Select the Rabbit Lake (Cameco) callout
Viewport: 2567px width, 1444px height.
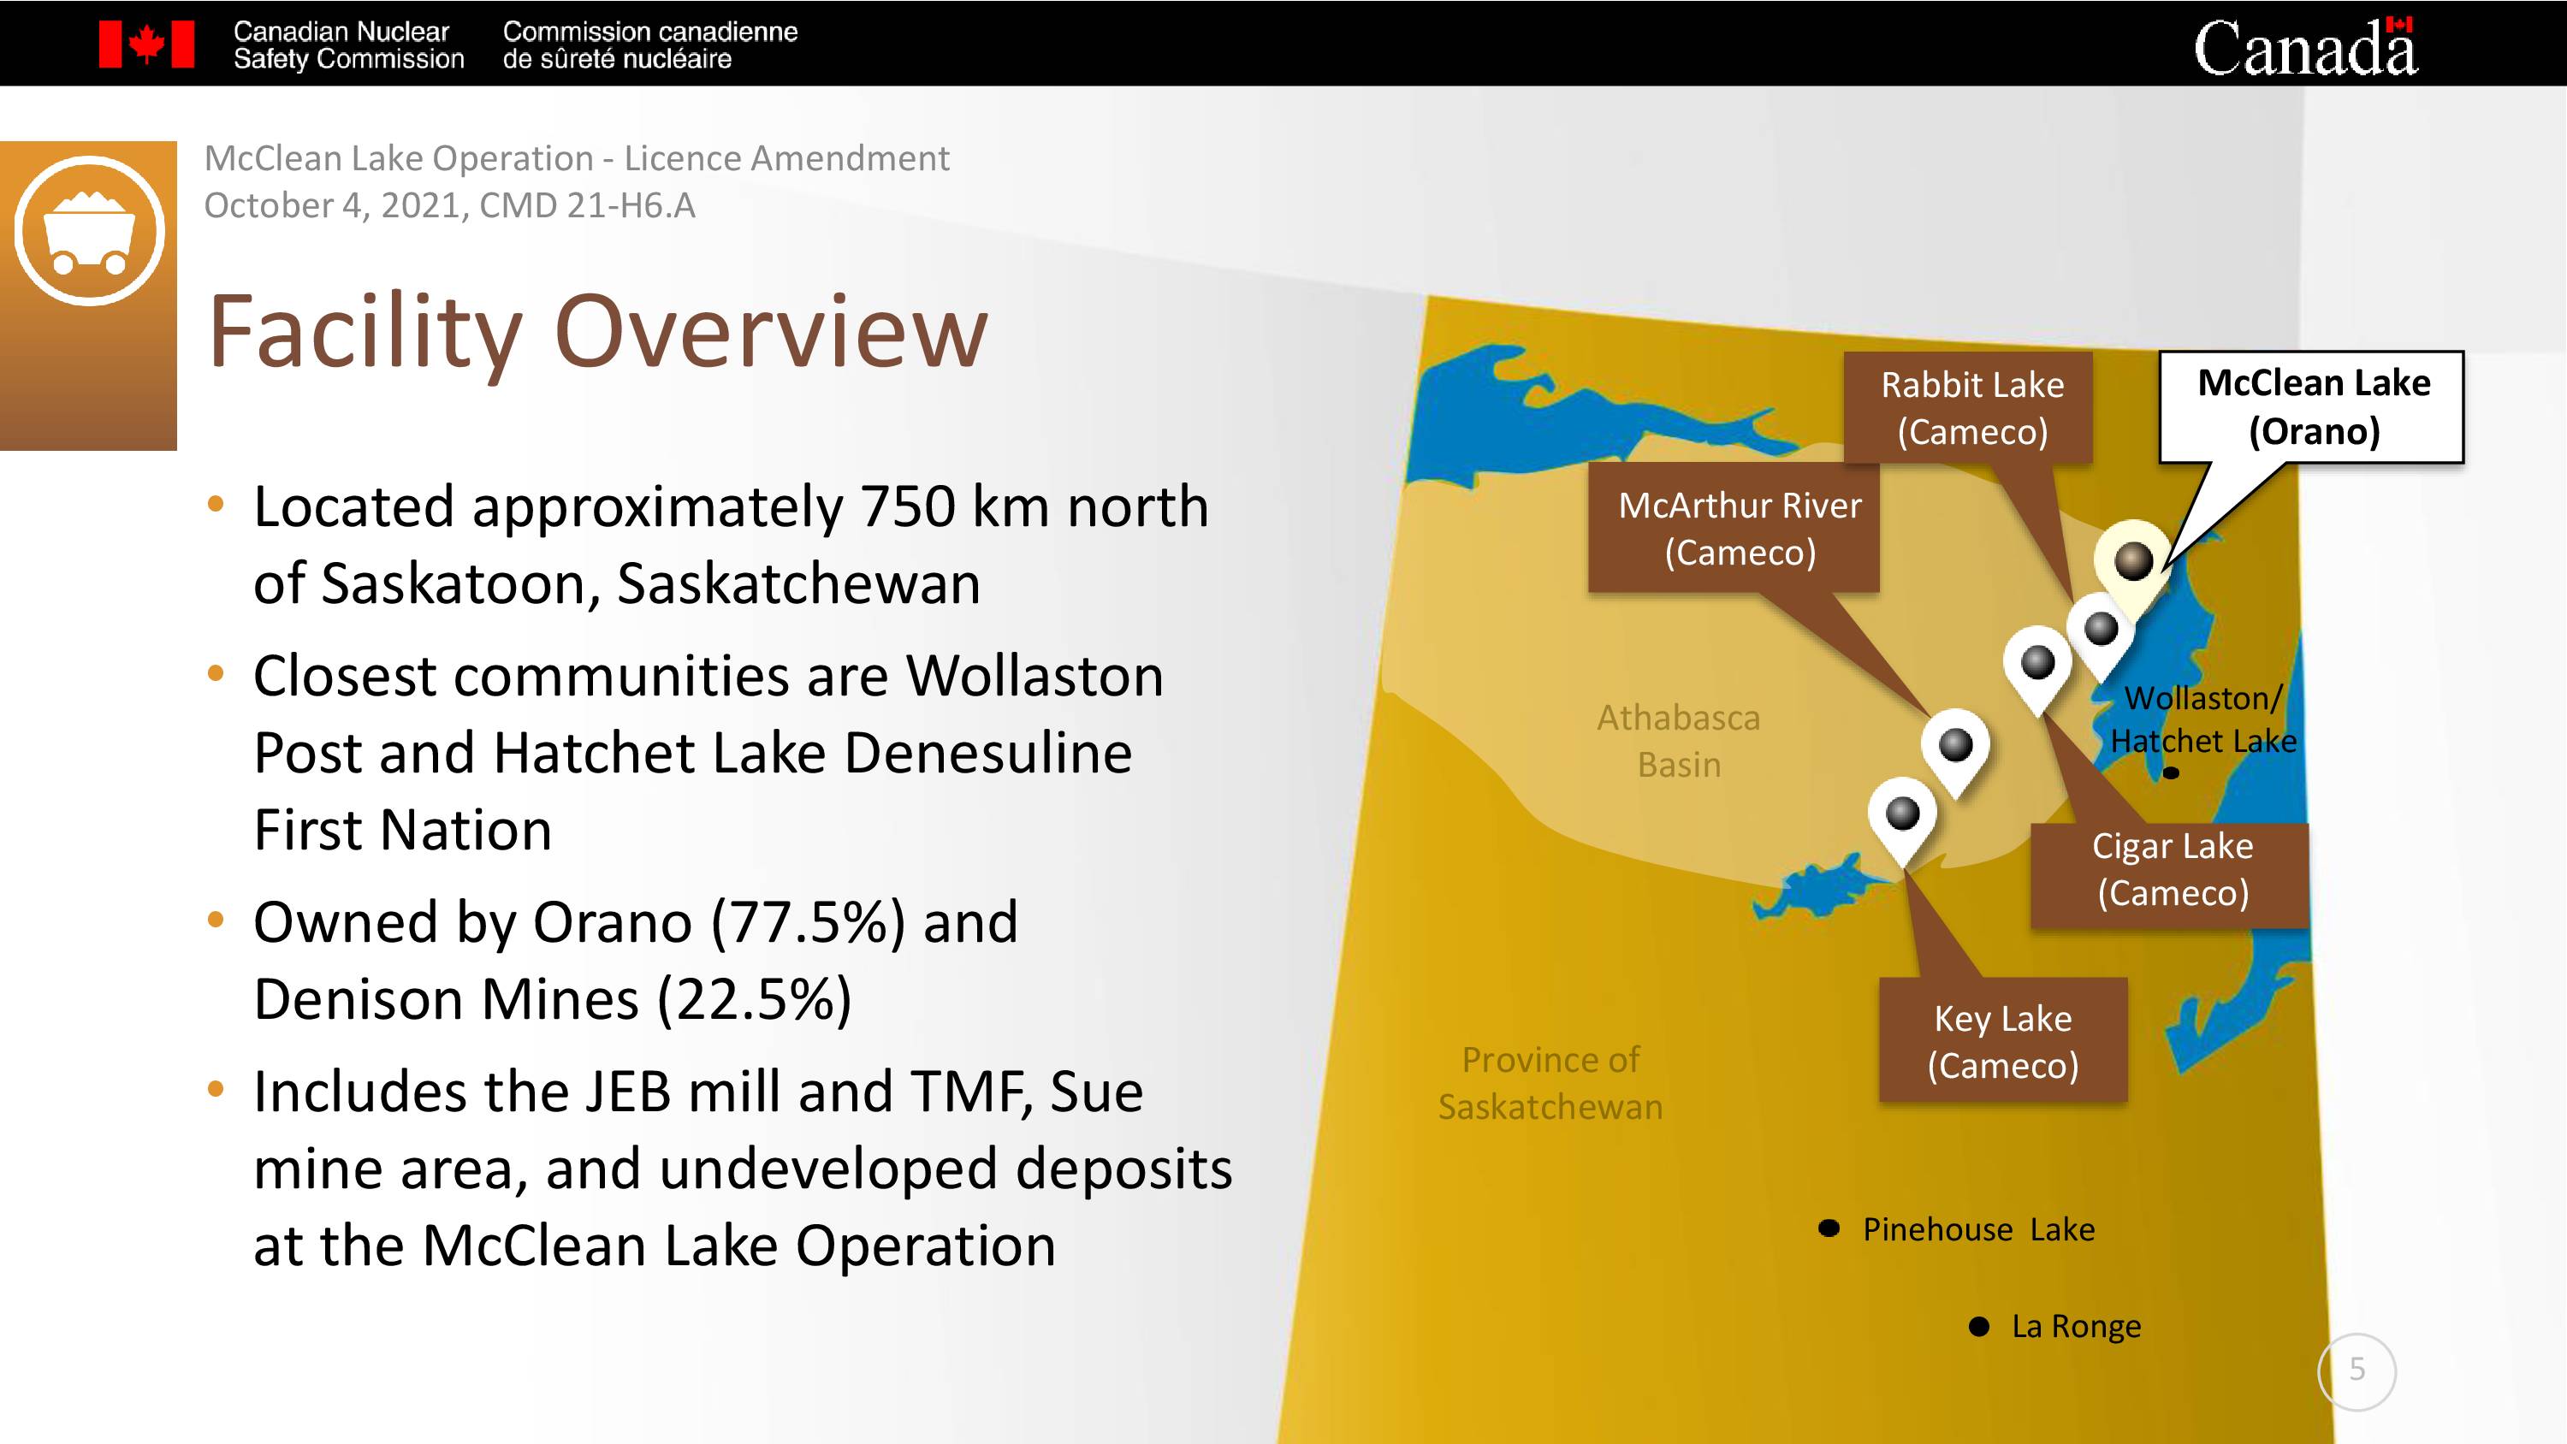(1970, 407)
